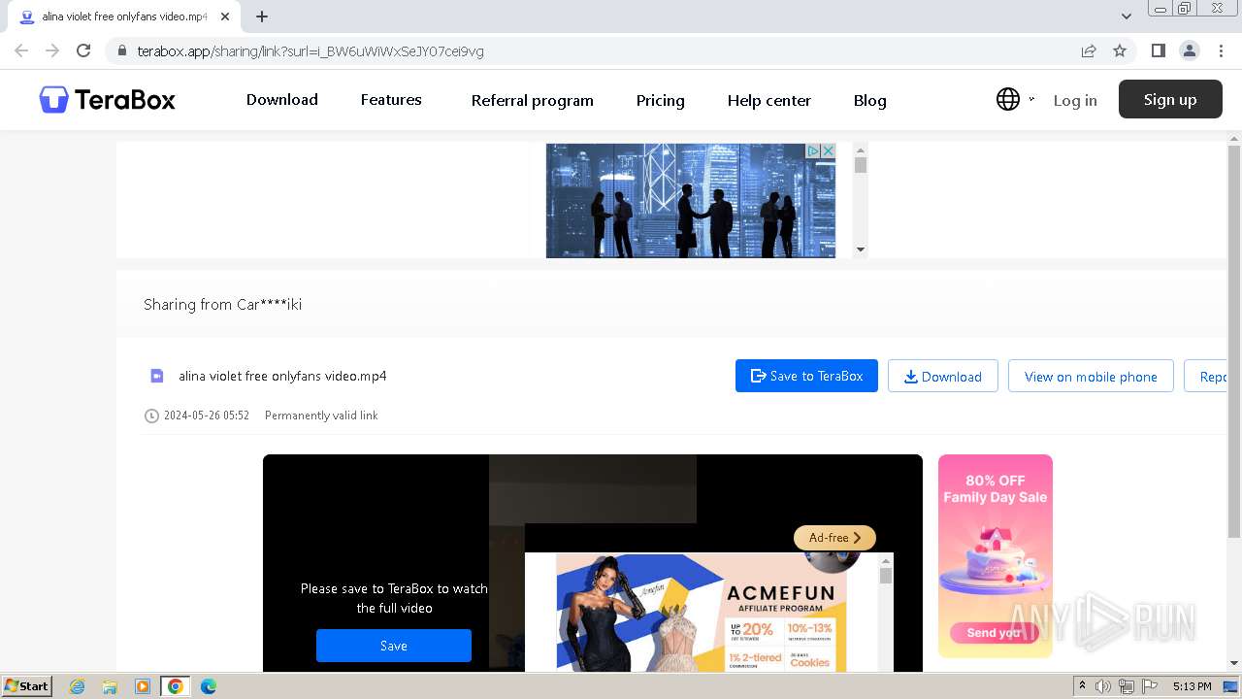
Task: Click View on mobile phone button
Action: click(x=1091, y=376)
